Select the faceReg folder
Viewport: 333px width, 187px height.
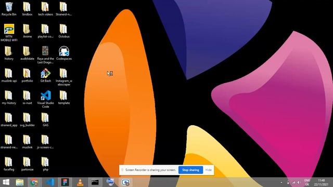9,164
